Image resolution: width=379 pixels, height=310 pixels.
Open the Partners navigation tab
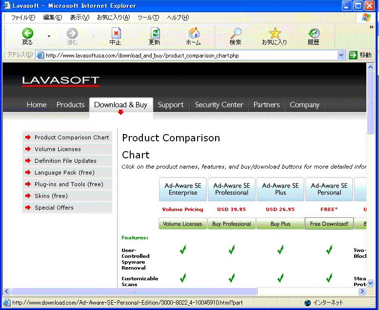pos(267,105)
